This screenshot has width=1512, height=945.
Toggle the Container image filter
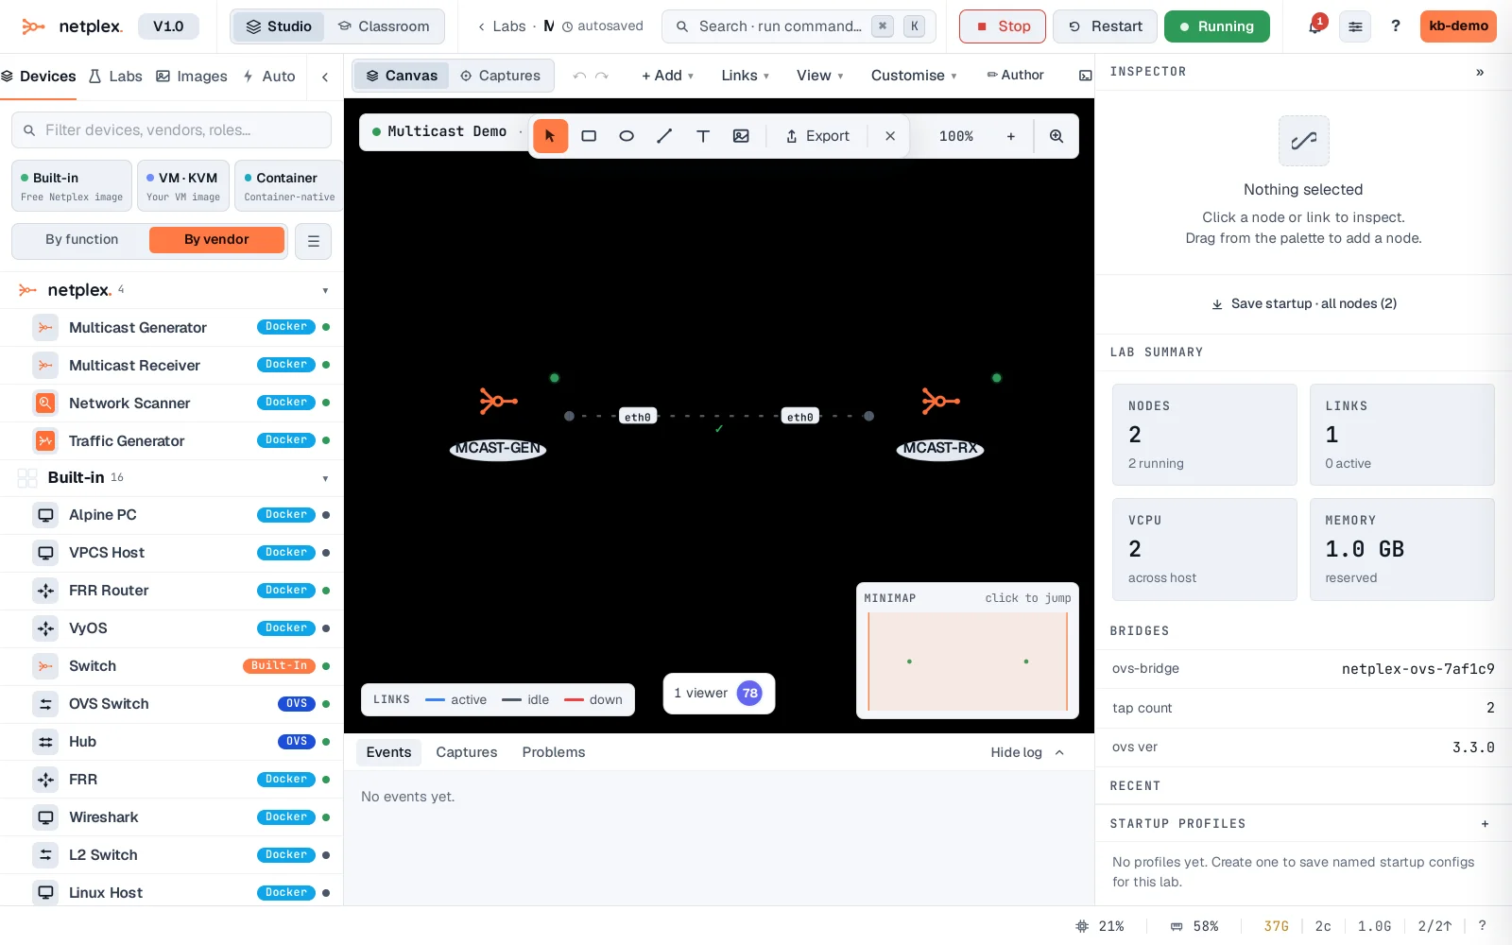pos(288,185)
